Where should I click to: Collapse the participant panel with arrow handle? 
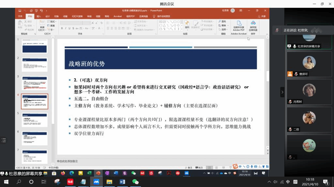282,92
